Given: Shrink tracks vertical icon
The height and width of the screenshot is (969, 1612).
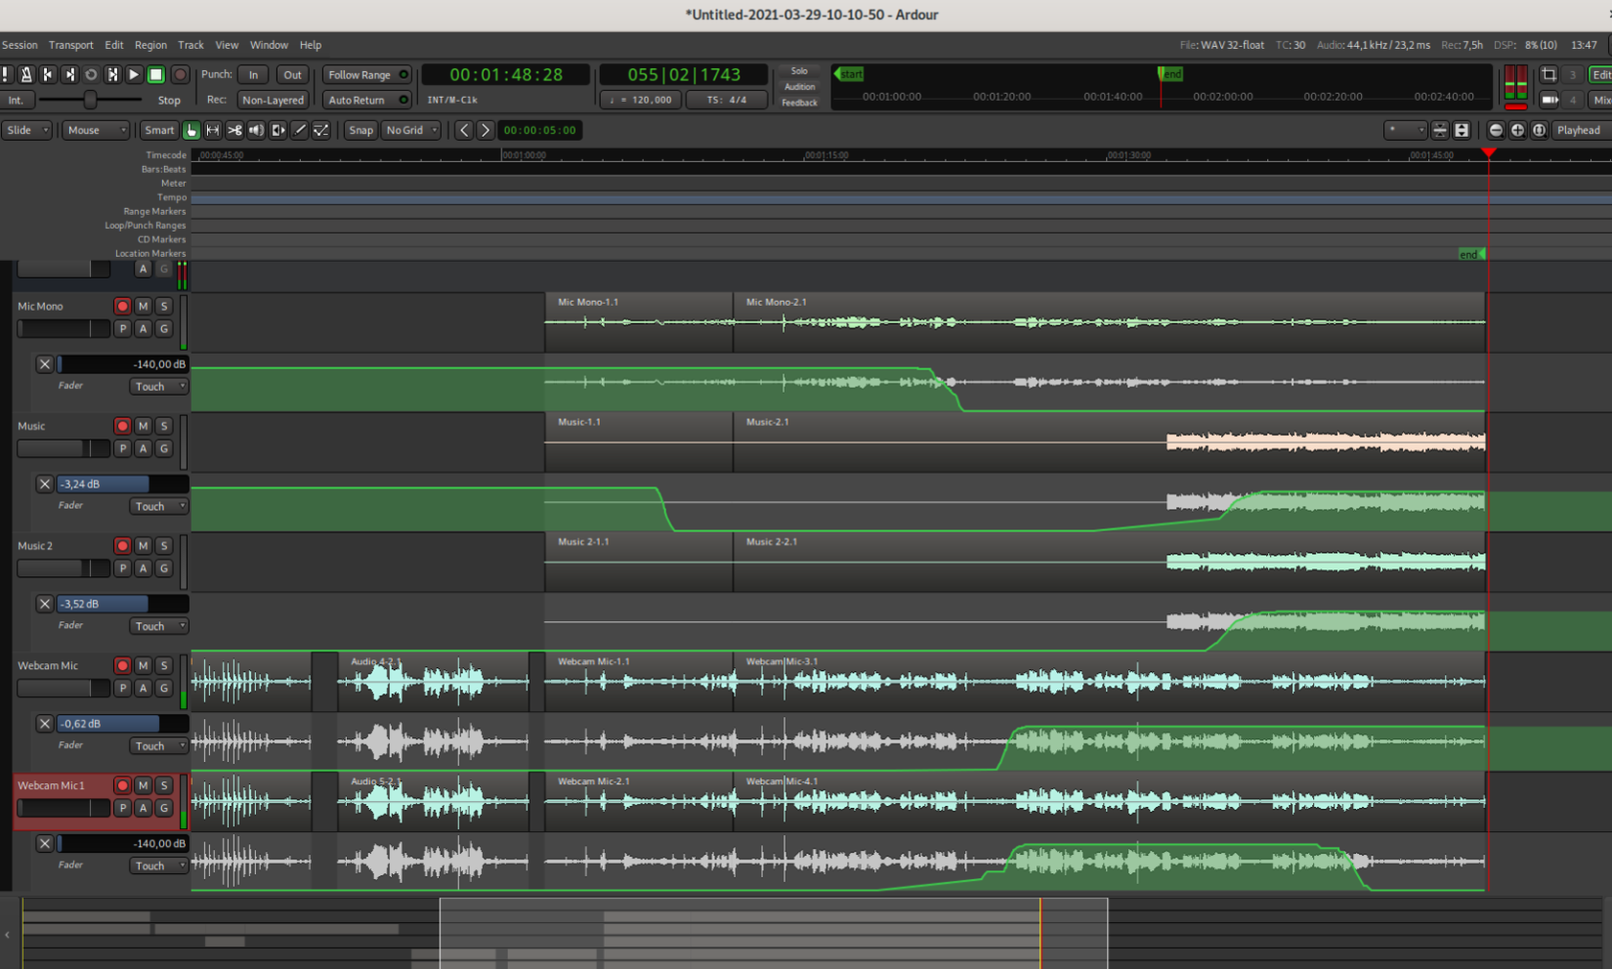Looking at the screenshot, I should point(1440,130).
